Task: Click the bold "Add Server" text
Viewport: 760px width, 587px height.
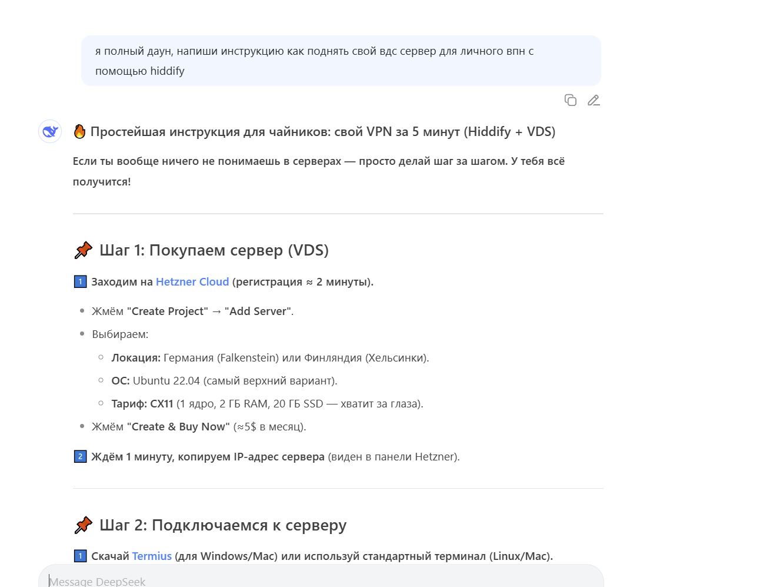Action: coord(258,311)
